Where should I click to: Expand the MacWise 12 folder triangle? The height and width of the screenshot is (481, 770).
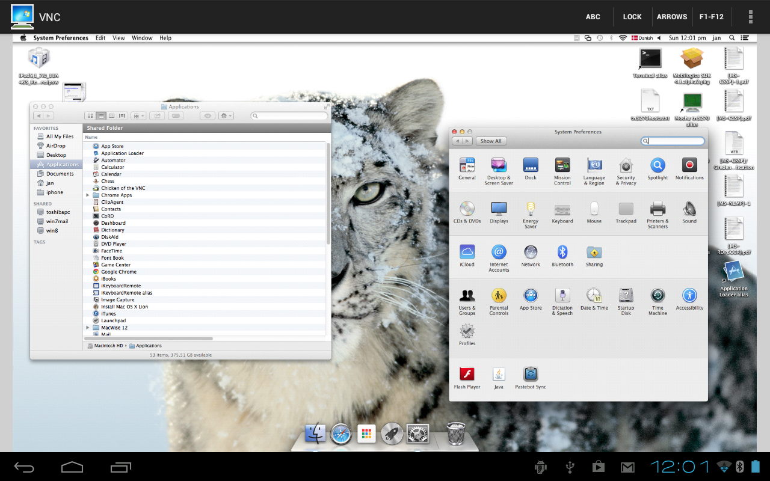click(88, 328)
